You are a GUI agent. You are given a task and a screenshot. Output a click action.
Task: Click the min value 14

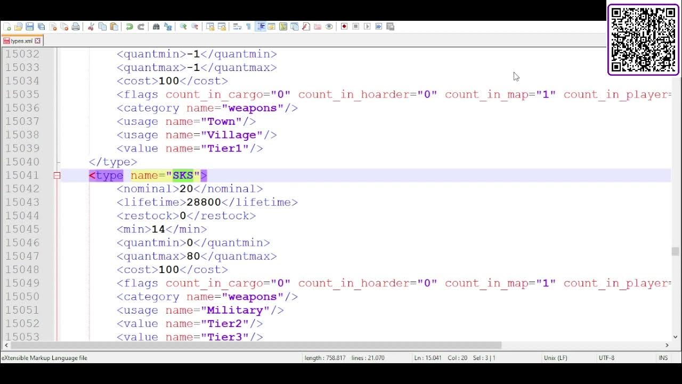(158, 229)
